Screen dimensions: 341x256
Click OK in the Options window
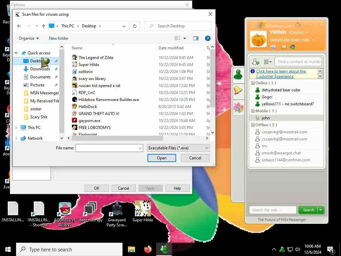[97, 188]
